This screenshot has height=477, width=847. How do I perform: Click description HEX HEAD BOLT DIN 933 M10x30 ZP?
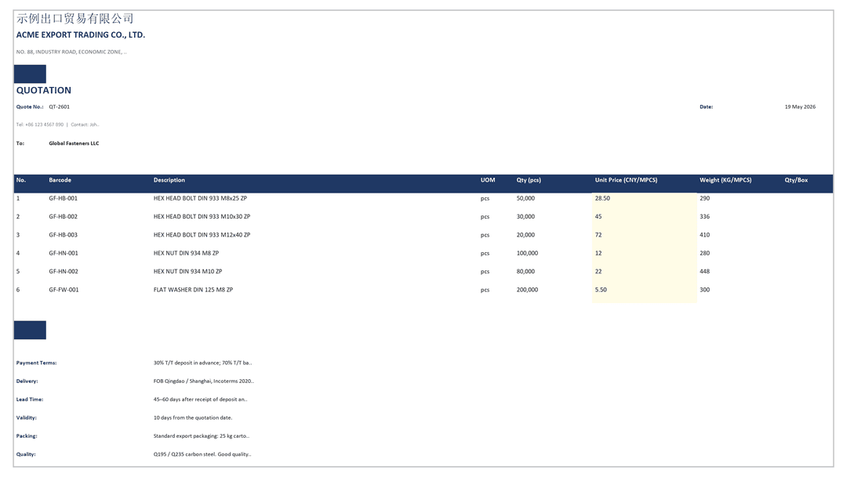[202, 217]
